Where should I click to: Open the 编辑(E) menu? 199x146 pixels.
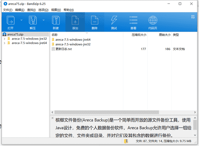[x=20, y=10]
